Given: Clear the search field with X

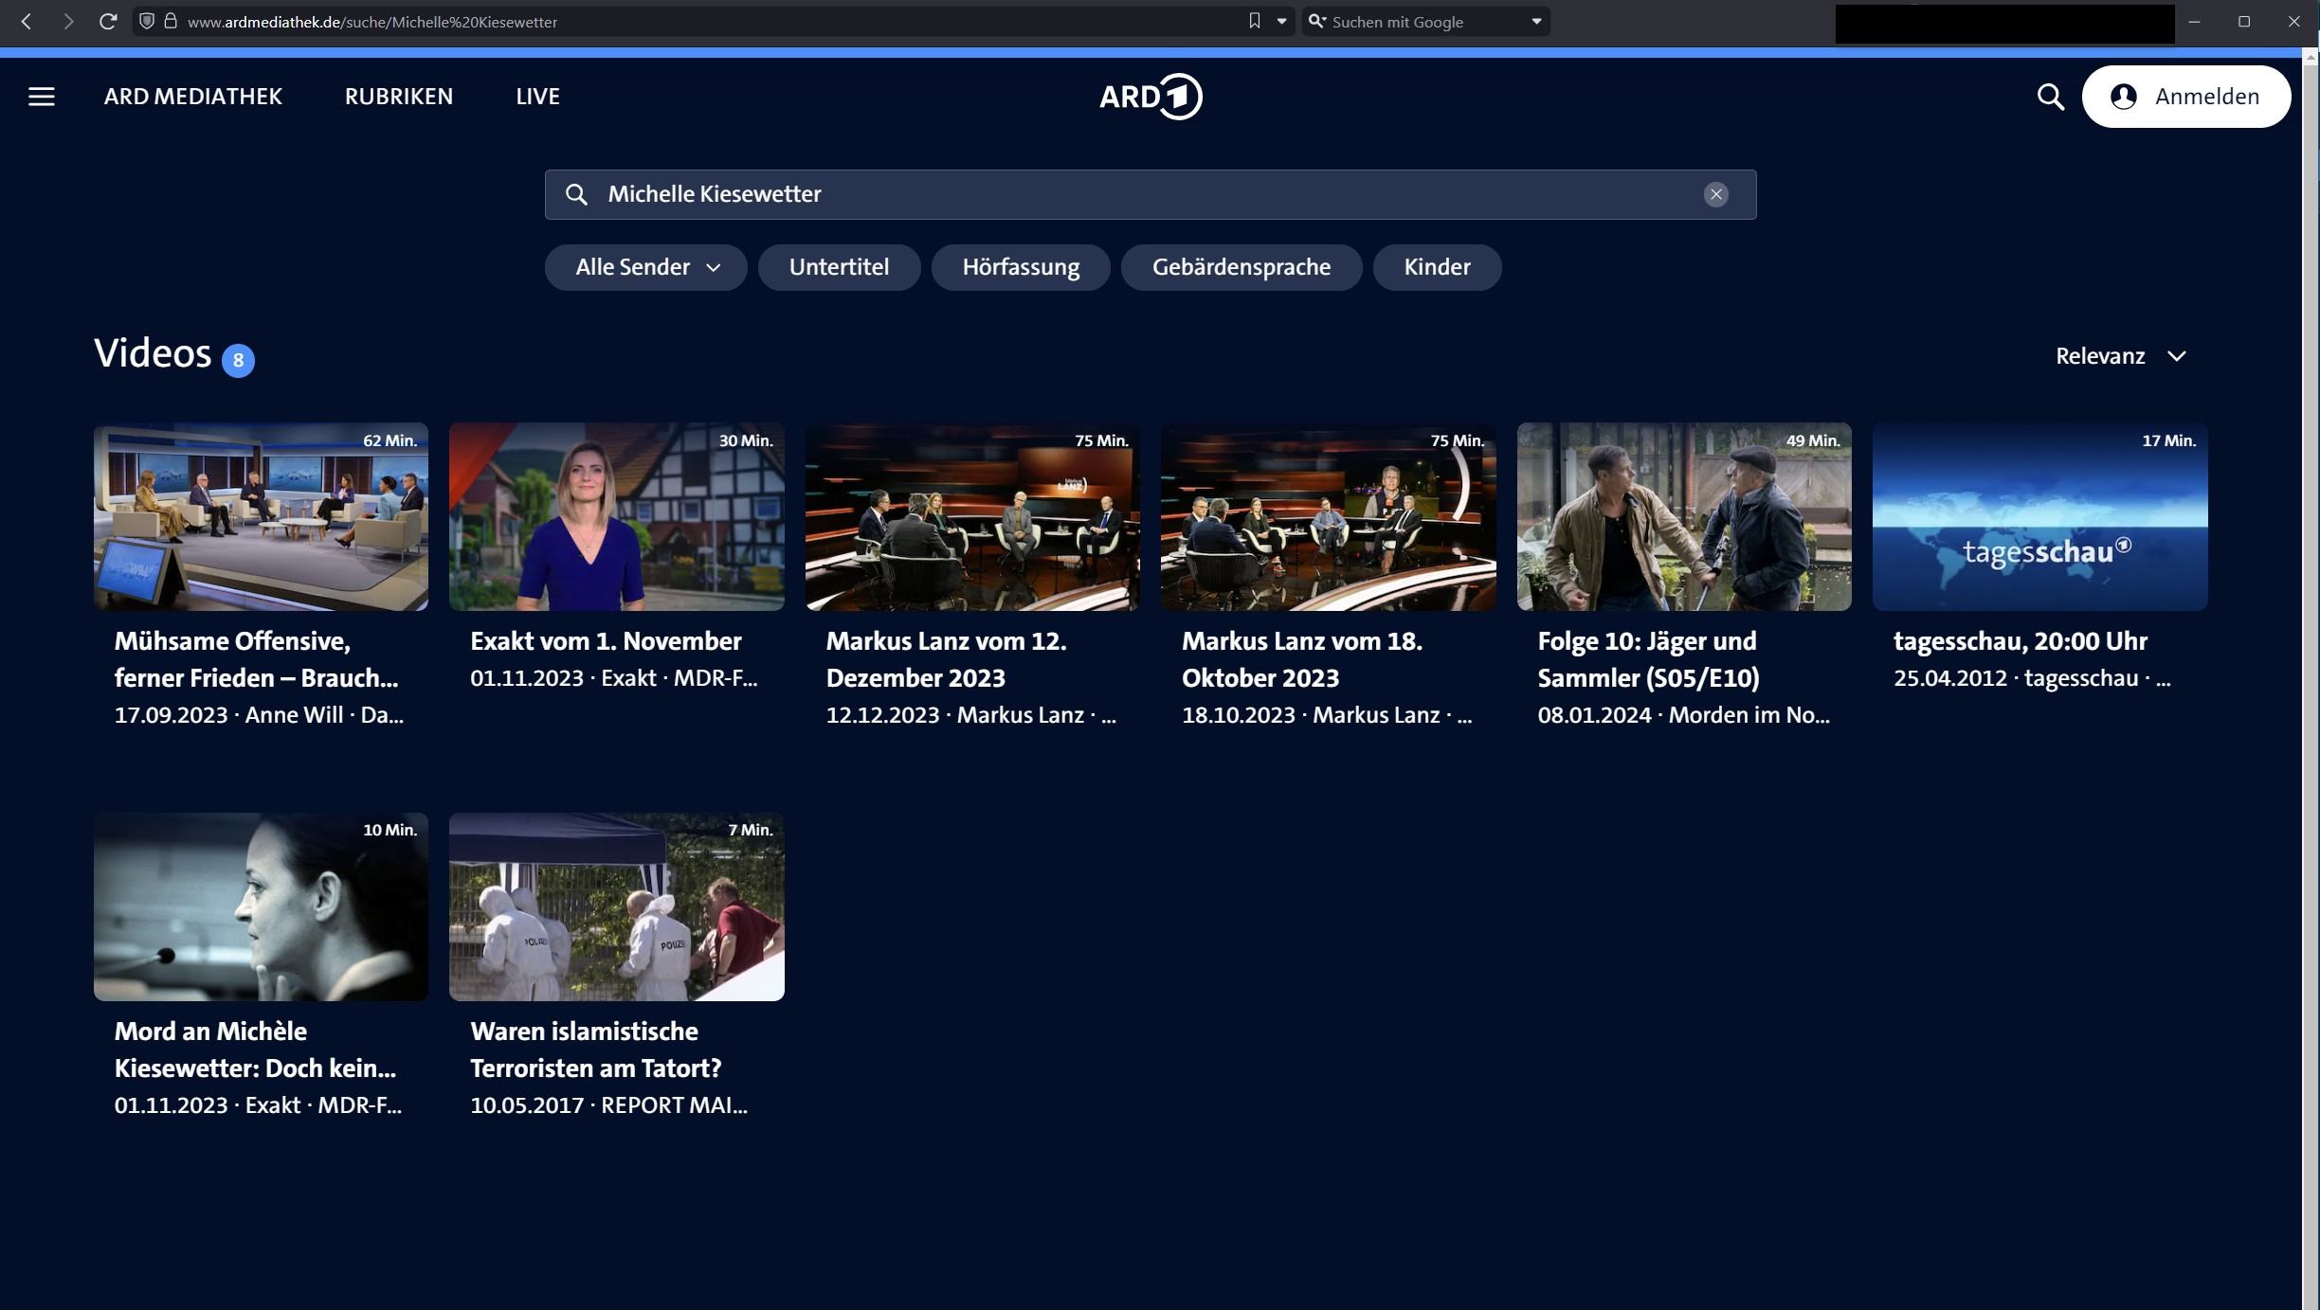Looking at the screenshot, I should (1715, 194).
